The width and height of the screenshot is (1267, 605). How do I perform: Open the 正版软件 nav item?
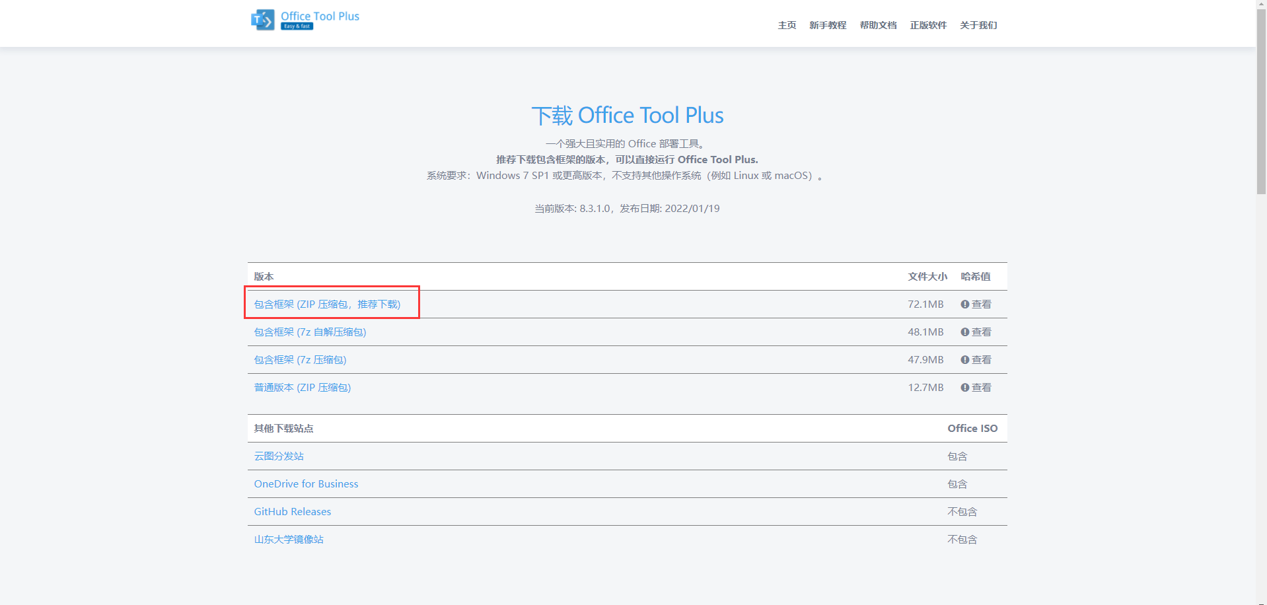pyautogui.click(x=928, y=25)
